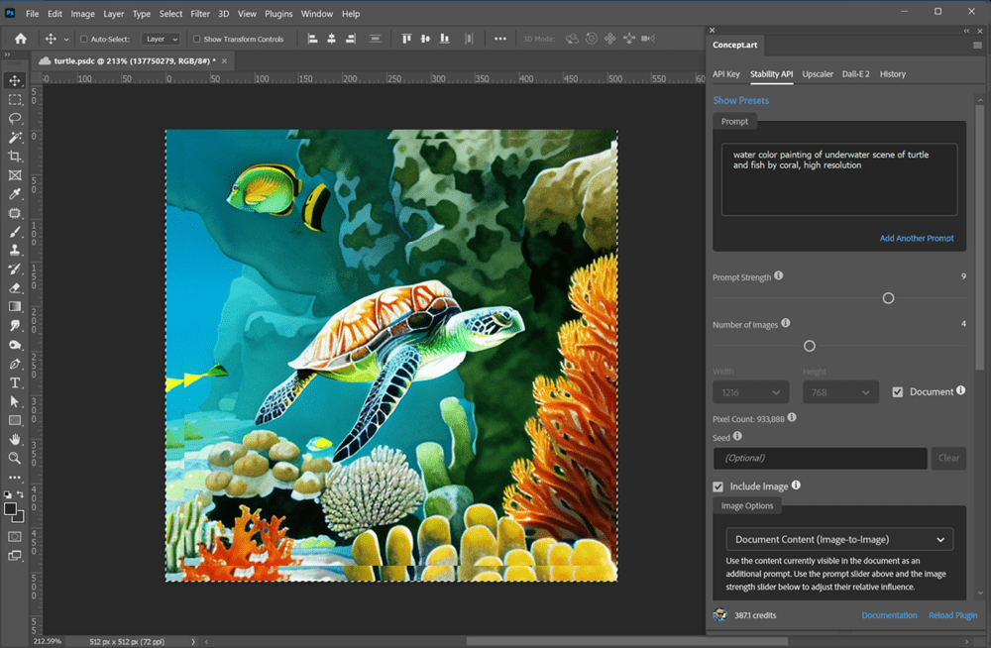Select the Magic Wand tool
Screen dimensions: 991x648
tap(15, 138)
